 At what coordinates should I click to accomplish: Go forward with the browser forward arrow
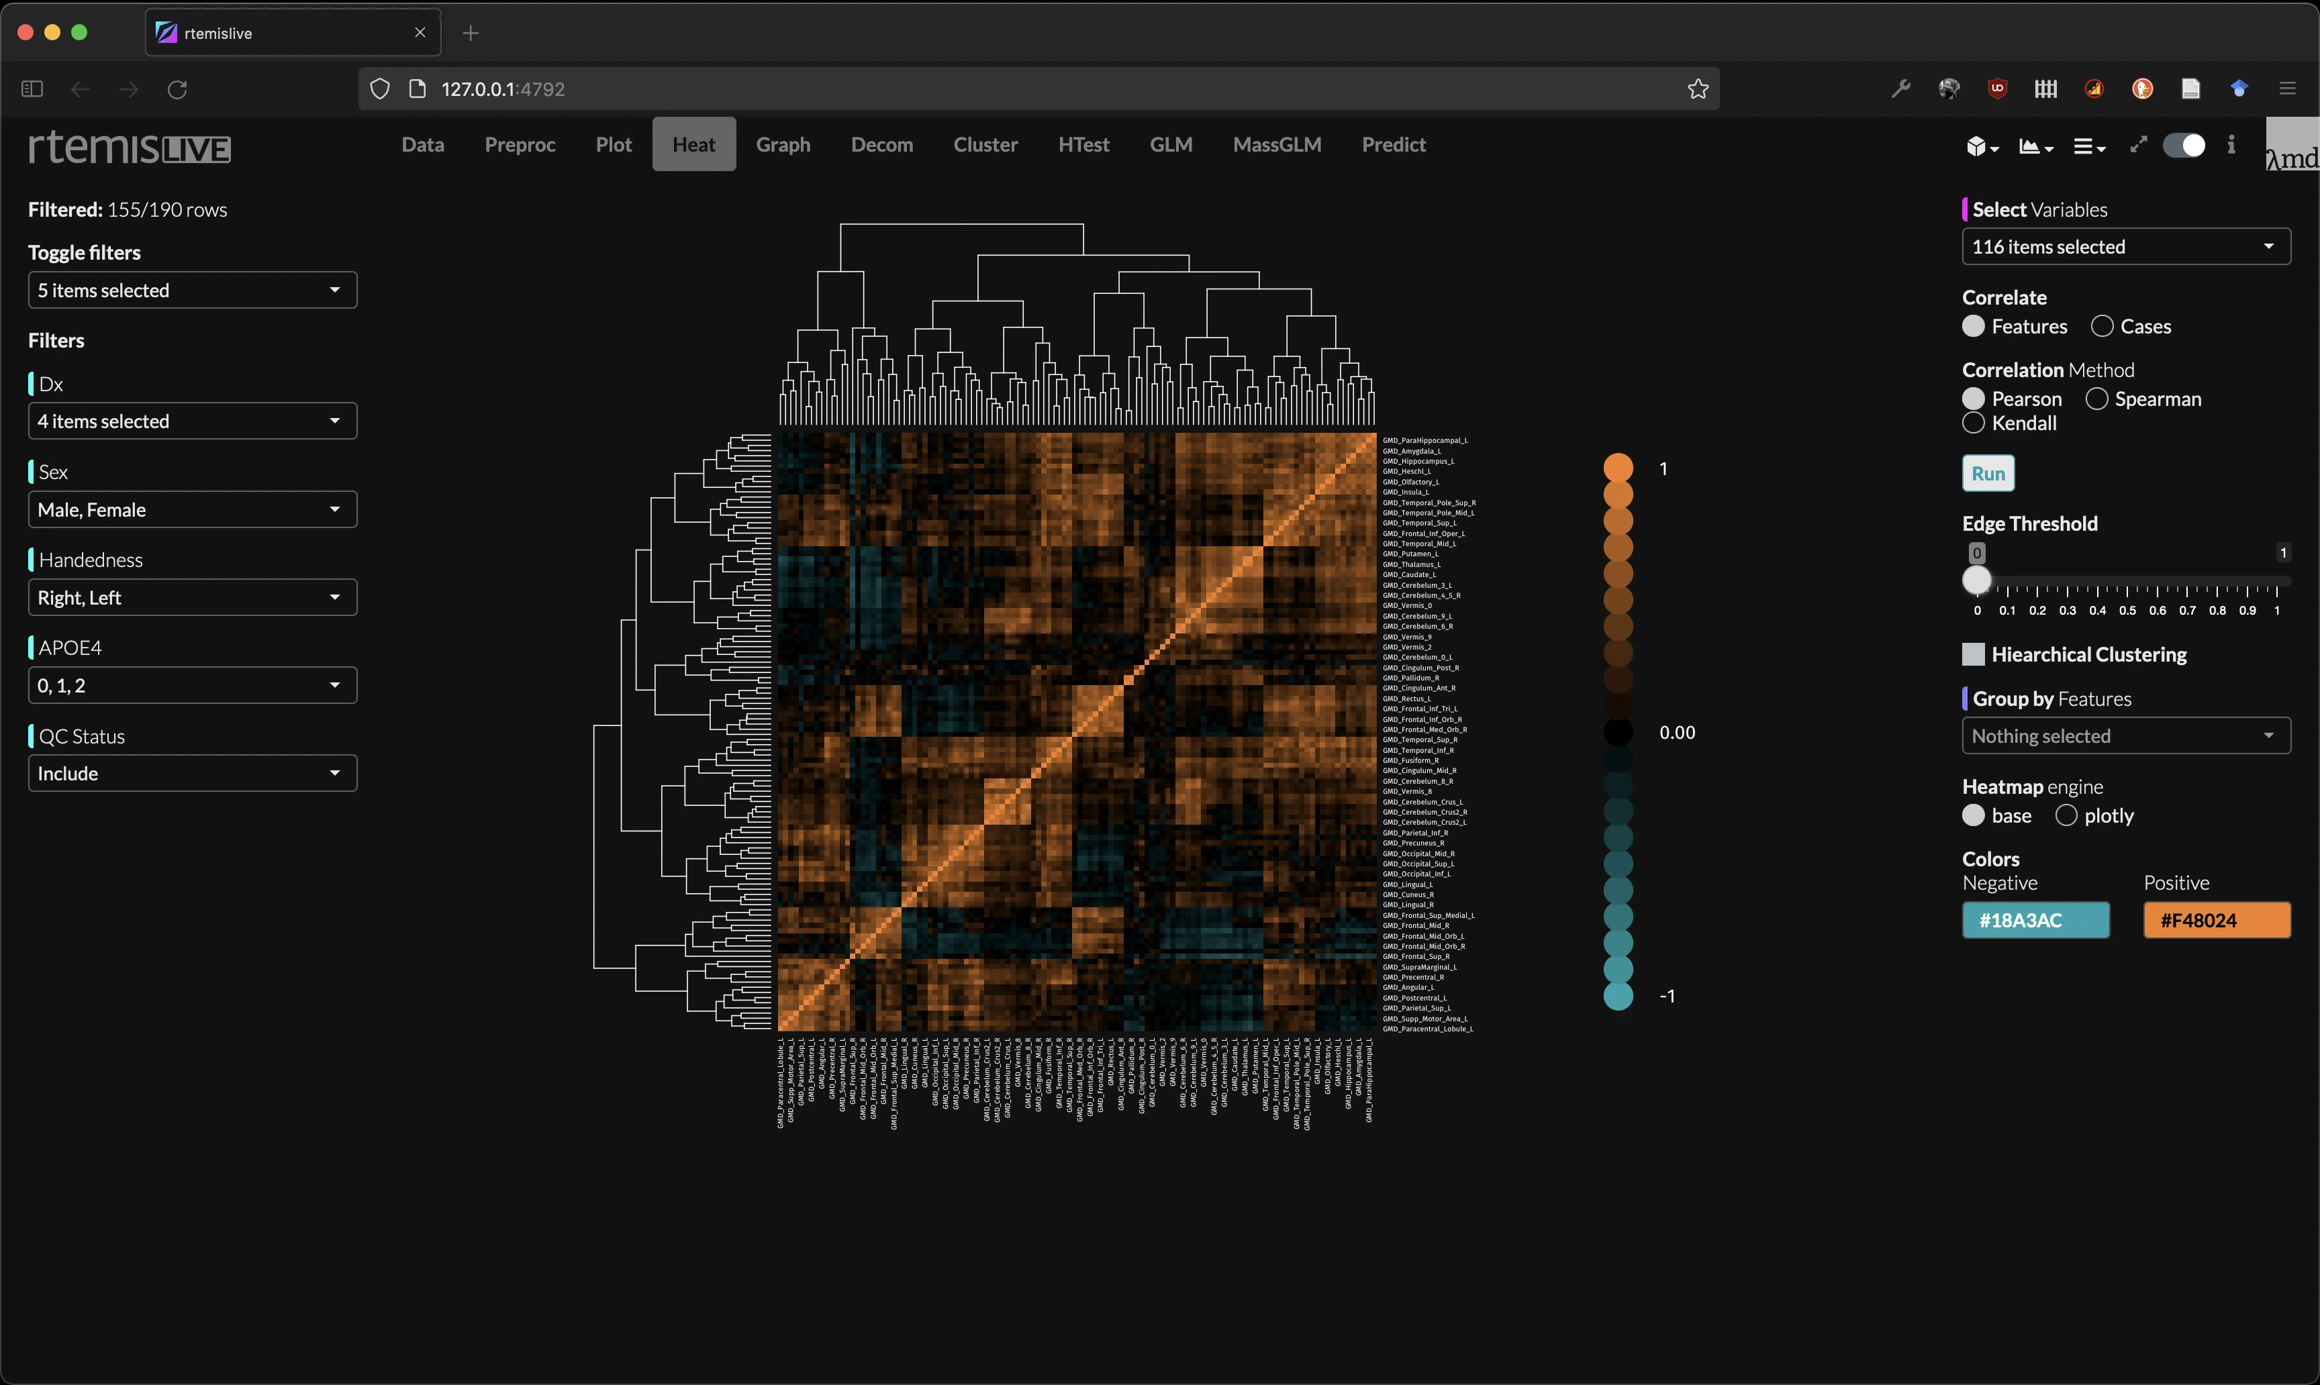[x=129, y=89]
